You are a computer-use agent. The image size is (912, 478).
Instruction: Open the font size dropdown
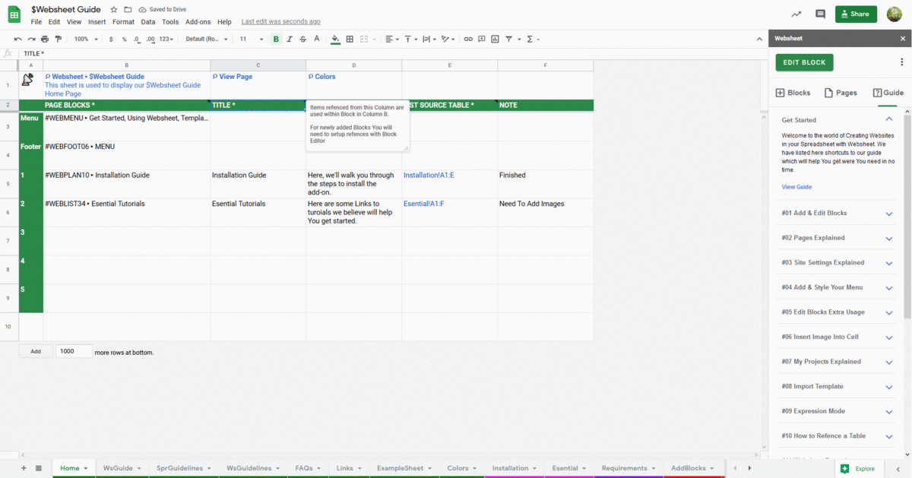coord(252,39)
